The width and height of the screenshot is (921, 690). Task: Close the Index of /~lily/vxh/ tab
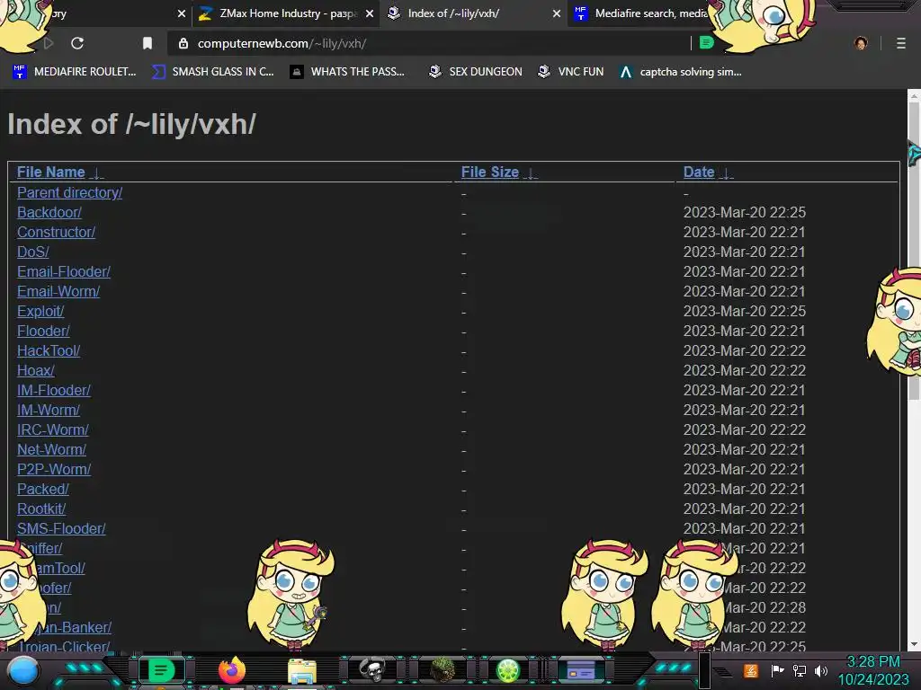click(556, 13)
